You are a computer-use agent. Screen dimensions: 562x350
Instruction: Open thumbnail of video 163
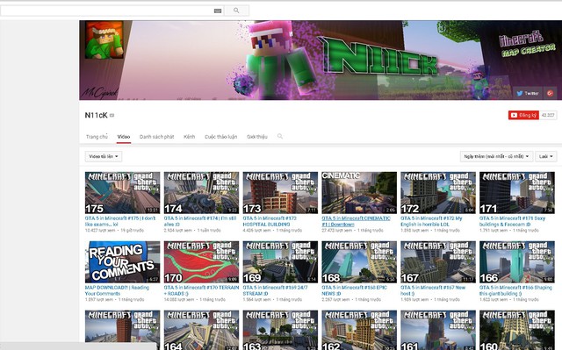[x=280, y=330]
